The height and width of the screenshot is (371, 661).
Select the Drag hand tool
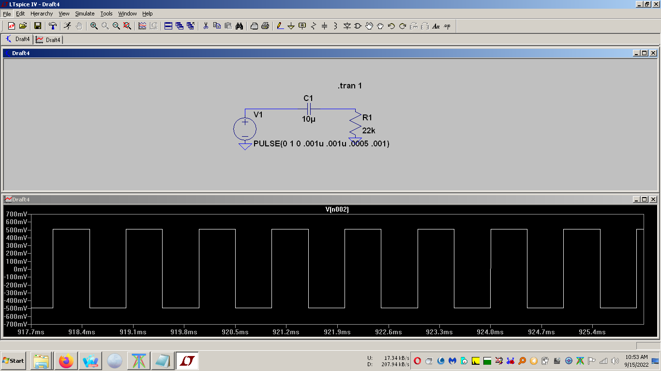(380, 26)
